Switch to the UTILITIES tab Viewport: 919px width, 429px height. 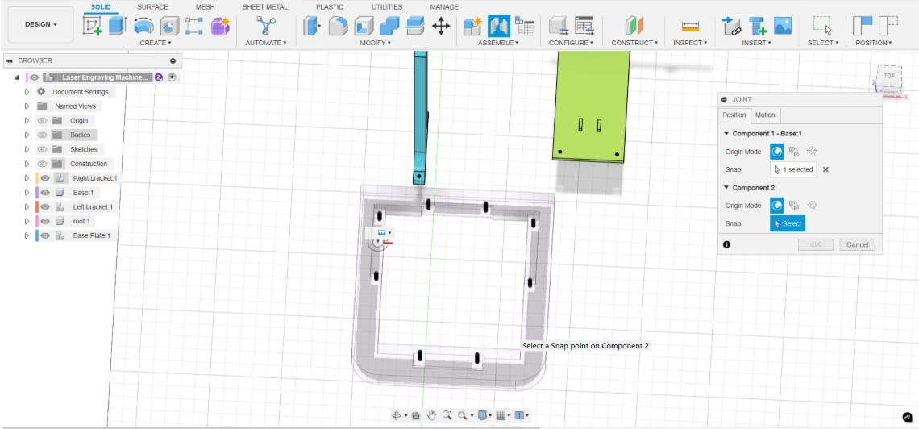click(387, 7)
